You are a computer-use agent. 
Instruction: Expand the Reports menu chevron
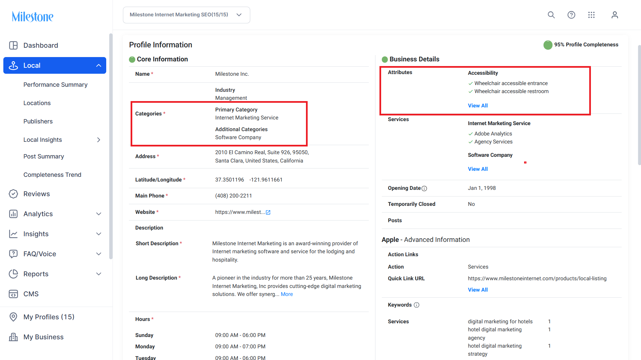tap(99, 274)
